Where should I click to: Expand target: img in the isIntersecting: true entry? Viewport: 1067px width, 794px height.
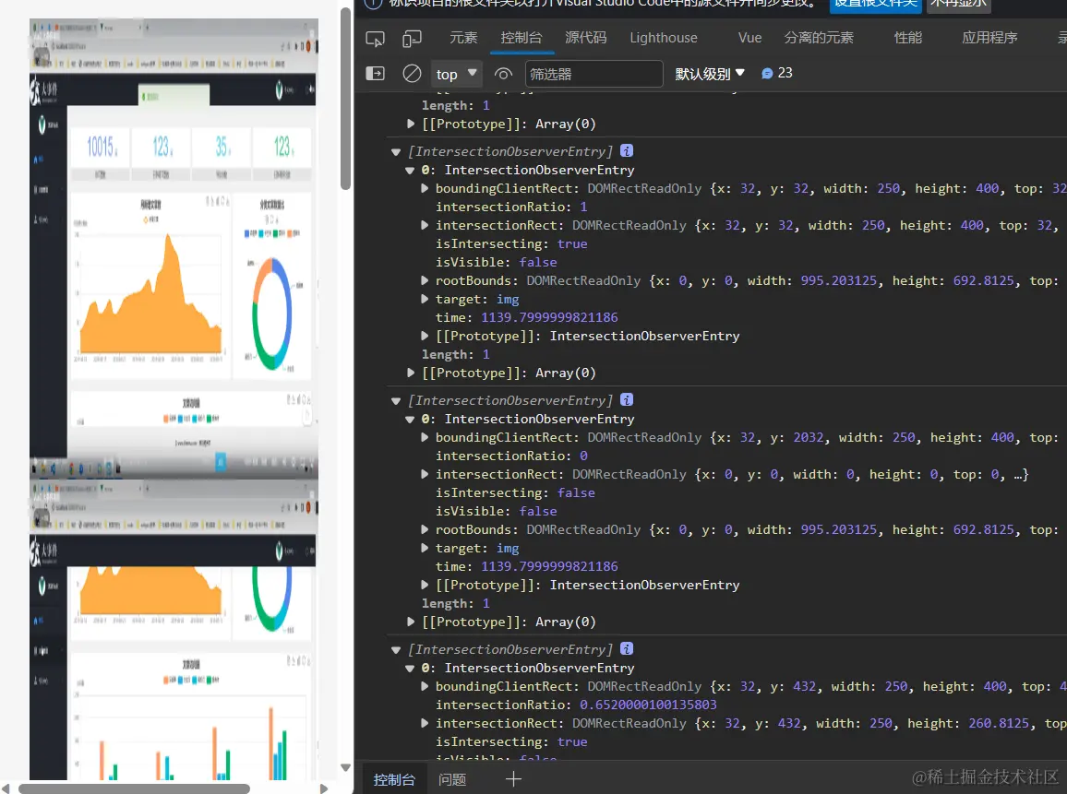coord(425,299)
